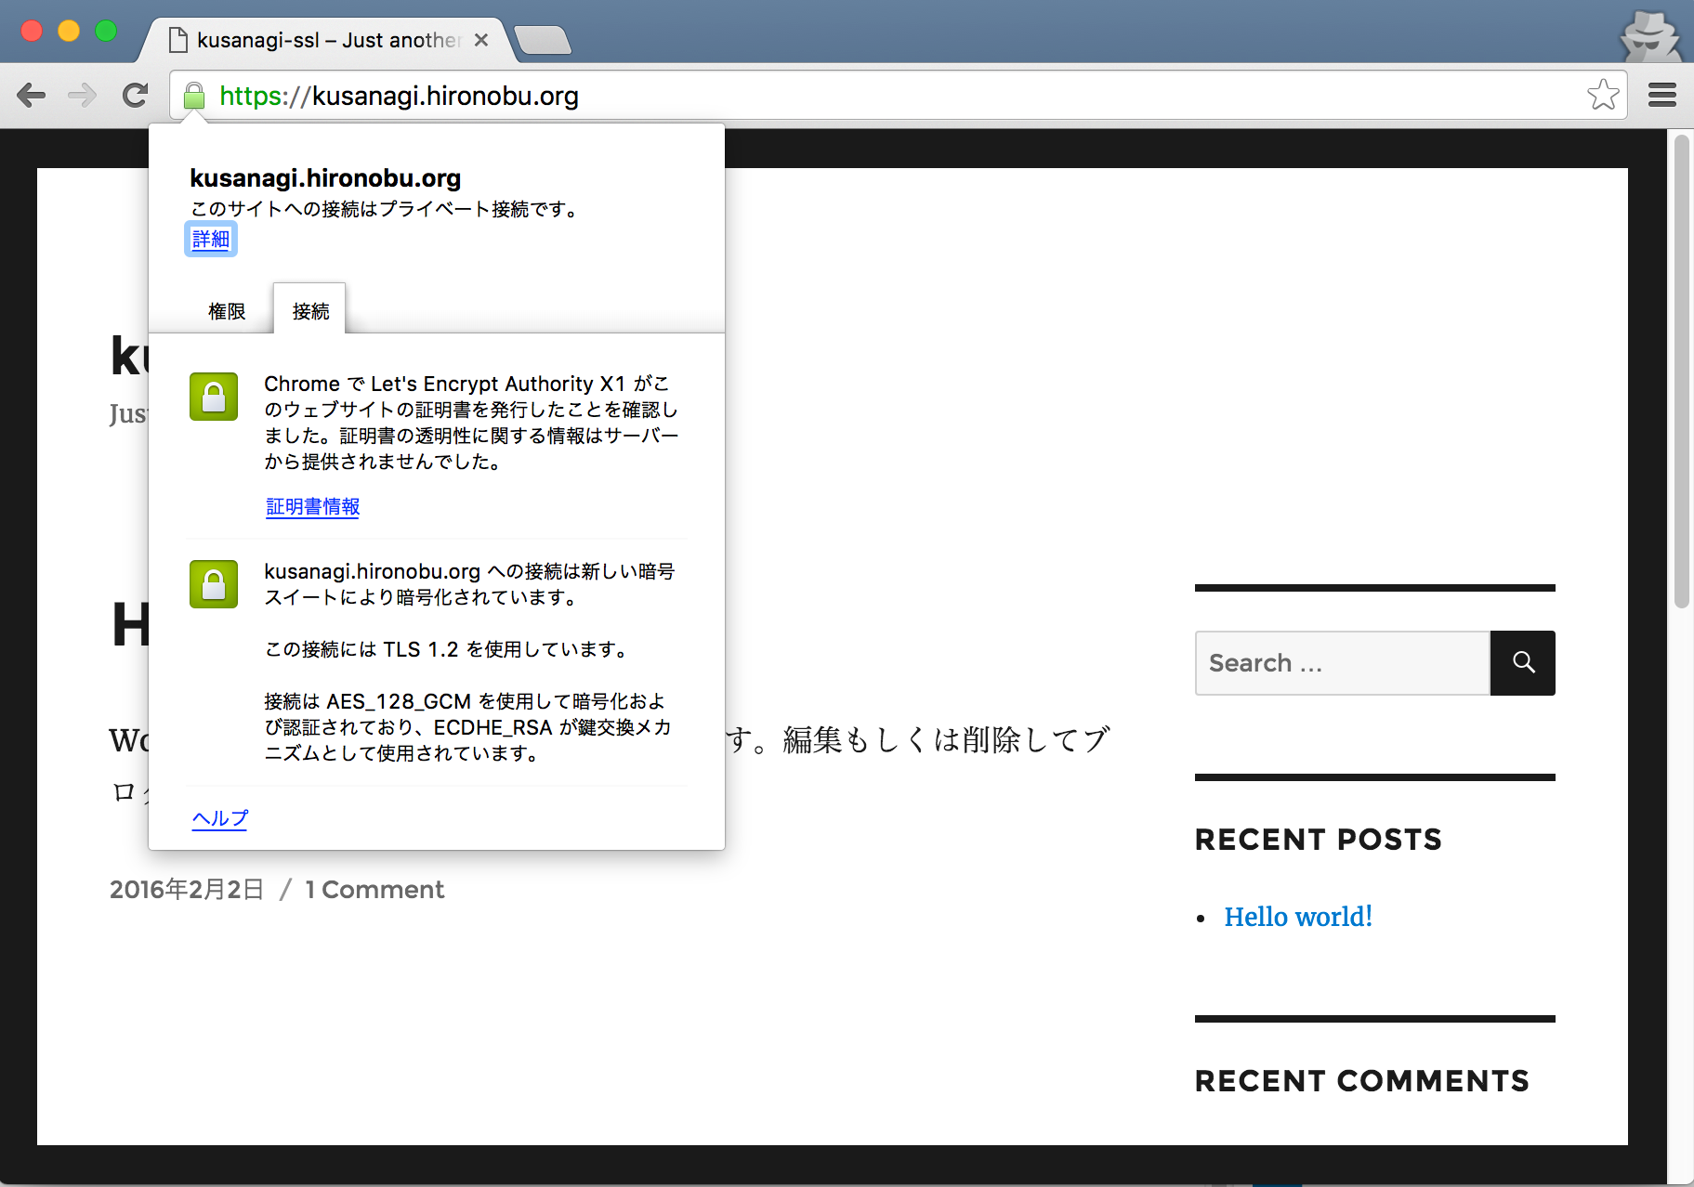
Task: Click the certificate padlock icon beside Let's Encrypt text
Action: 214,397
